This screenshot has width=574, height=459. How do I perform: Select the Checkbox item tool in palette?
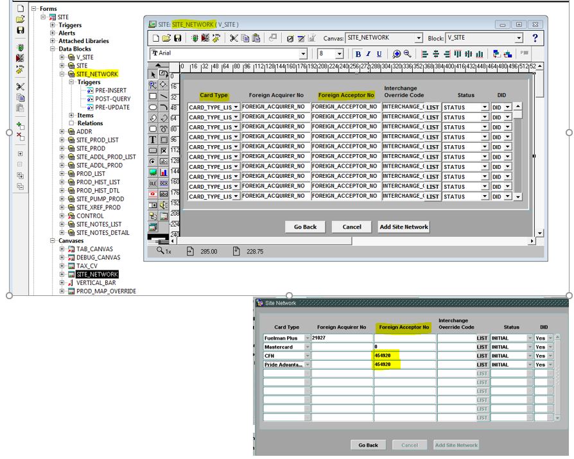[x=164, y=150]
